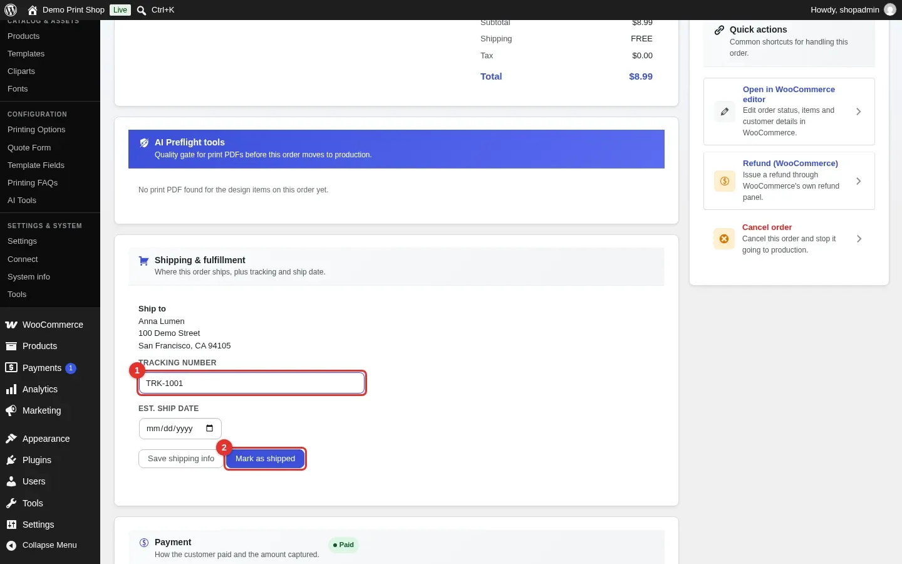Open System info menu item
This screenshot has height=564, width=902.
click(29, 277)
